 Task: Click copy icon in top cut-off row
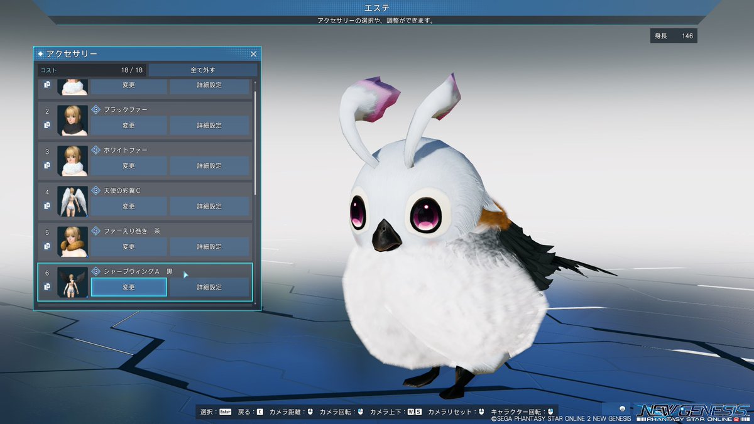[x=47, y=85]
